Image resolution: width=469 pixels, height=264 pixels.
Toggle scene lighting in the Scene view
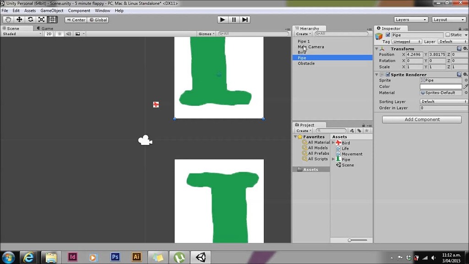pos(59,33)
